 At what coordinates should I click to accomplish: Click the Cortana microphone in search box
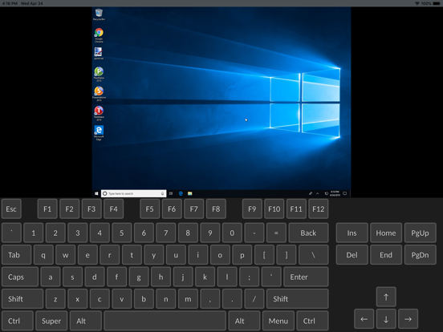point(162,193)
